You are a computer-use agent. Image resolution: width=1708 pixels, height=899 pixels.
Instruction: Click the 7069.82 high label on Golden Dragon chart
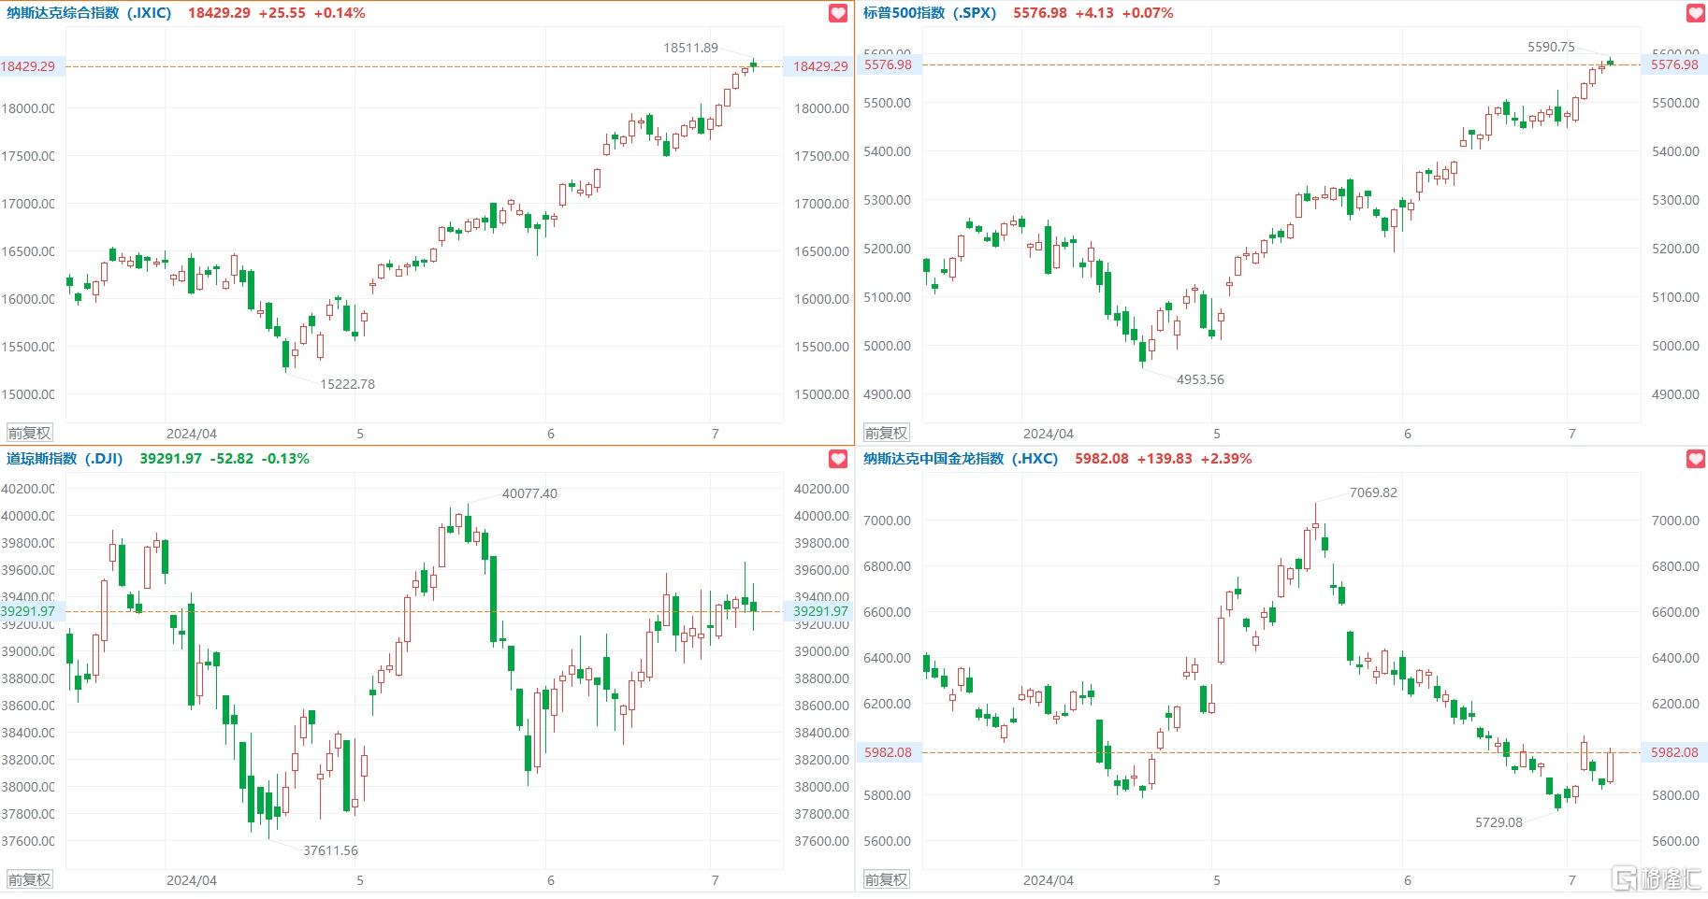[1373, 492]
